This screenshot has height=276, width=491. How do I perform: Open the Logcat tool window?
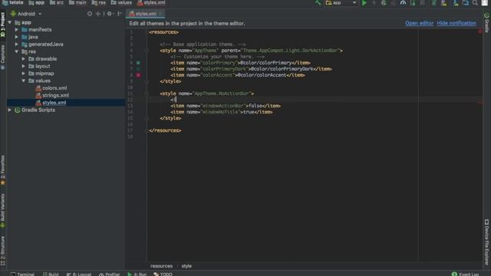pos(78,274)
